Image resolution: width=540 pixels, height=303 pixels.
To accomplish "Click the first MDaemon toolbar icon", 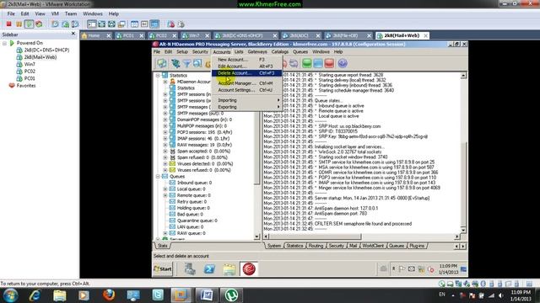I will (162, 63).
